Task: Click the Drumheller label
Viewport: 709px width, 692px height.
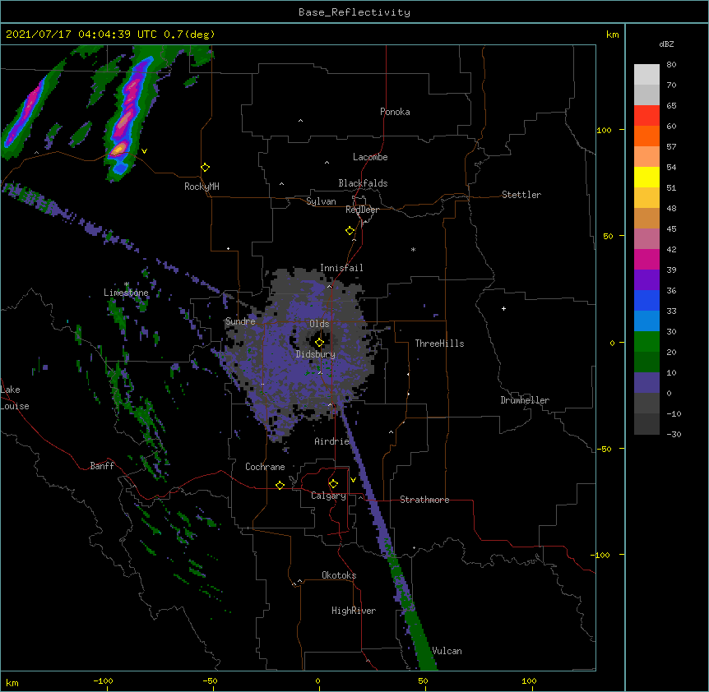Action: pyautogui.click(x=525, y=400)
